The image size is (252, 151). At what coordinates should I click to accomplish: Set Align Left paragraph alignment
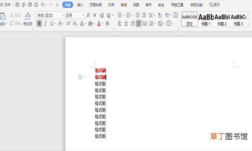[120, 23]
